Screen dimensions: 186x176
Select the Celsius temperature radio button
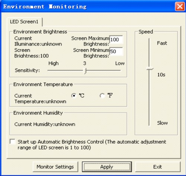[x=74, y=95]
